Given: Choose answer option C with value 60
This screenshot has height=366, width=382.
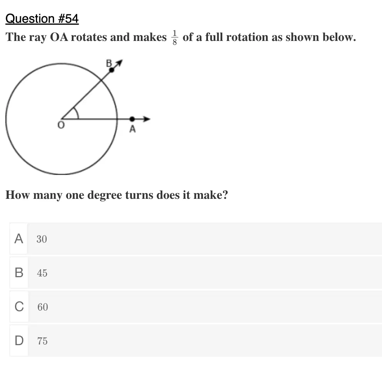Looking at the screenshot, I should (x=196, y=307).
